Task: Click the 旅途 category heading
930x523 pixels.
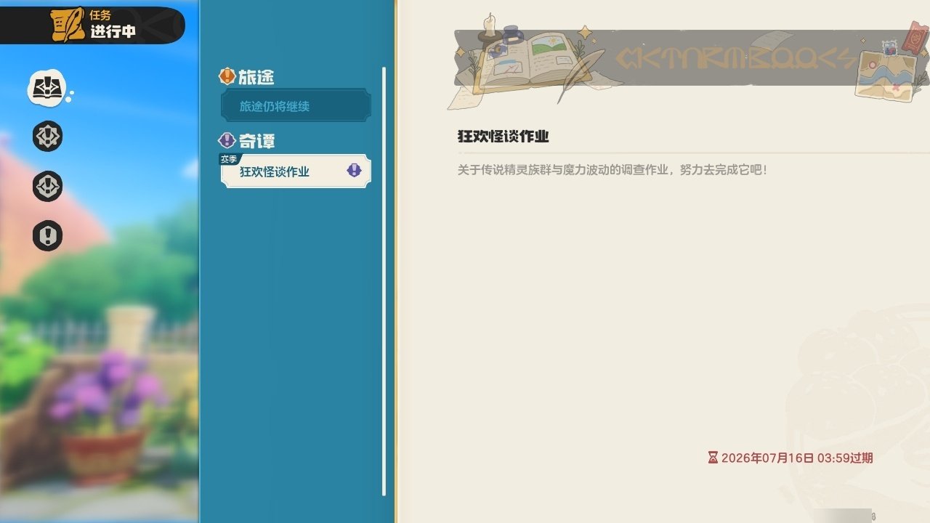Action: click(x=256, y=76)
